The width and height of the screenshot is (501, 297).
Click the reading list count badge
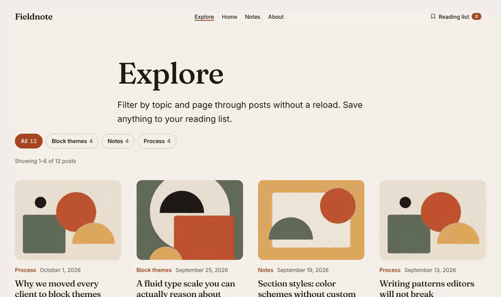point(477,17)
